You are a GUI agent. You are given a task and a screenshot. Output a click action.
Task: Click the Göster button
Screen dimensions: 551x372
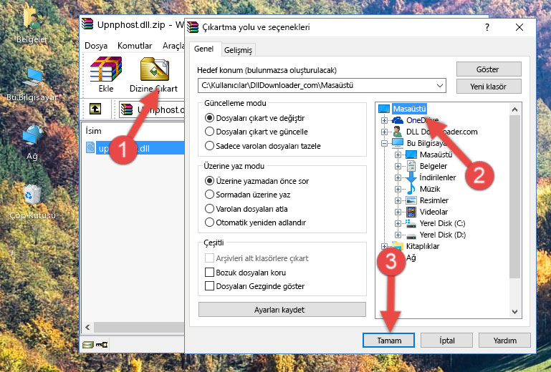[x=489, y=69]
